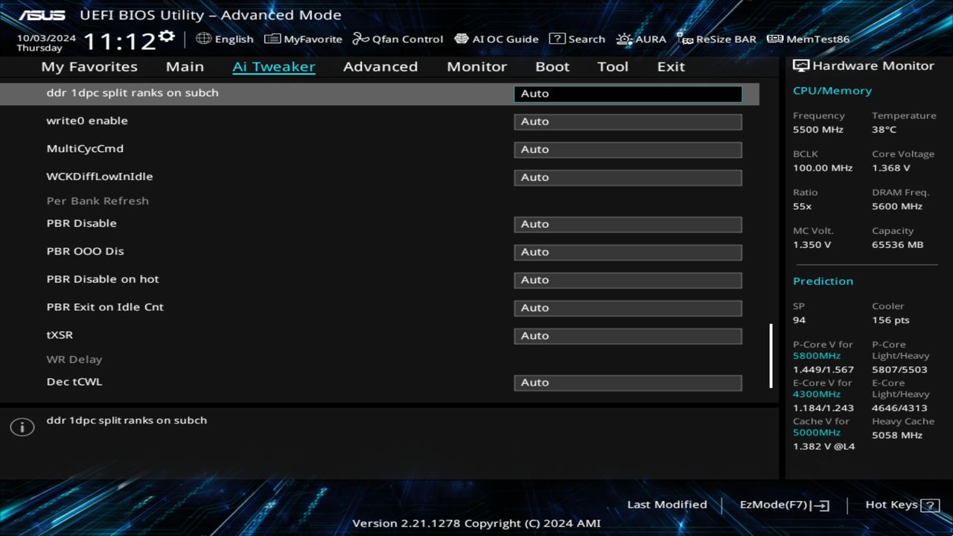Launch MemTest86 from the toolbar
The height and width of the screenshot is (536, 953).
(x=807, y=39)
